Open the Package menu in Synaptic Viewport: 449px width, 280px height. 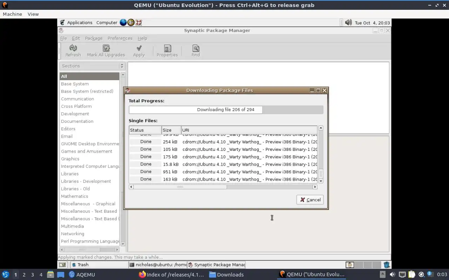point(94,38)
